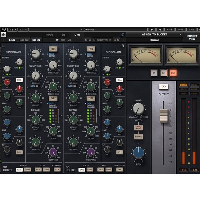Load next preset with right arrow

pos(160,30)
